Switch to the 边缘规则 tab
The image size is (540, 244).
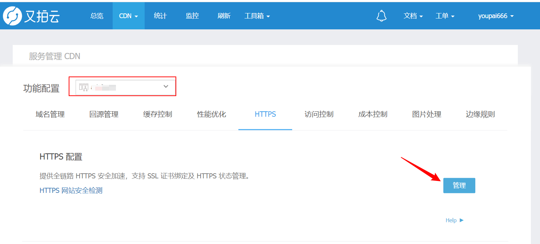pos(480,115)
